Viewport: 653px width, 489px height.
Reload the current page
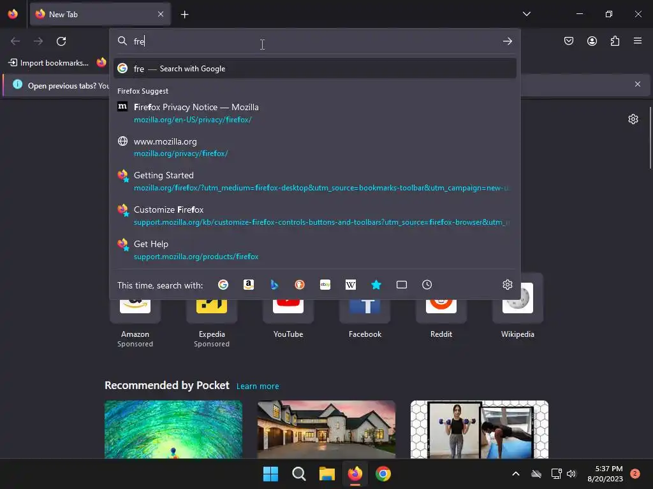tap(61, 41)
